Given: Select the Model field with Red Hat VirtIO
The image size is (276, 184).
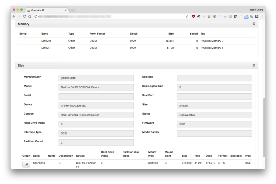Looking at the screenshot, I should 96,87.
